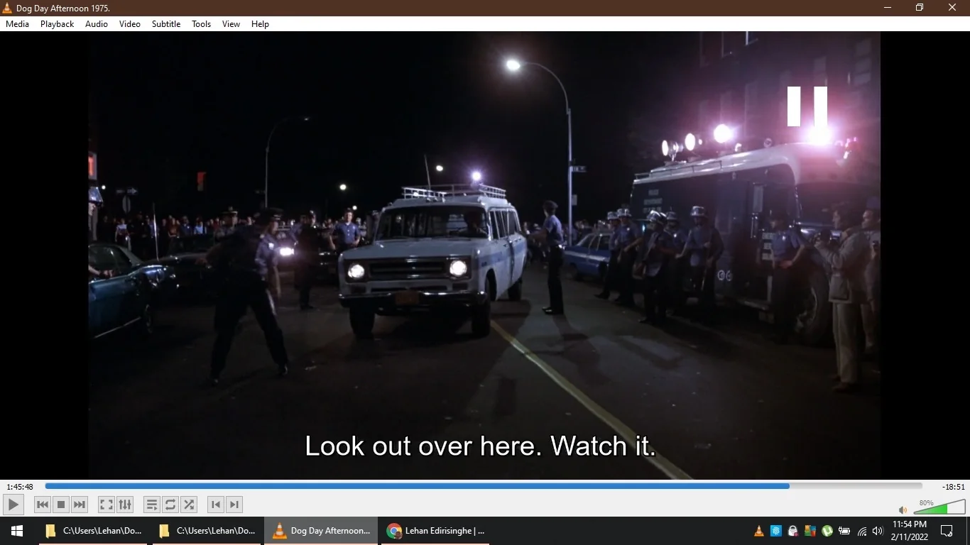Toggle fullscreen video mode

pyautogui.click(x=107, y=505)
